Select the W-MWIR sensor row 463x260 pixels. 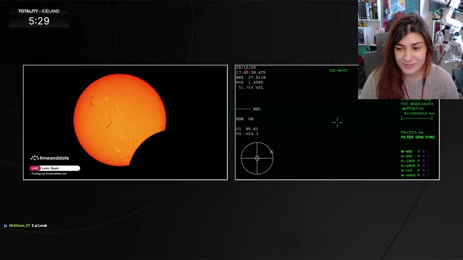click(x=415, y=175)
